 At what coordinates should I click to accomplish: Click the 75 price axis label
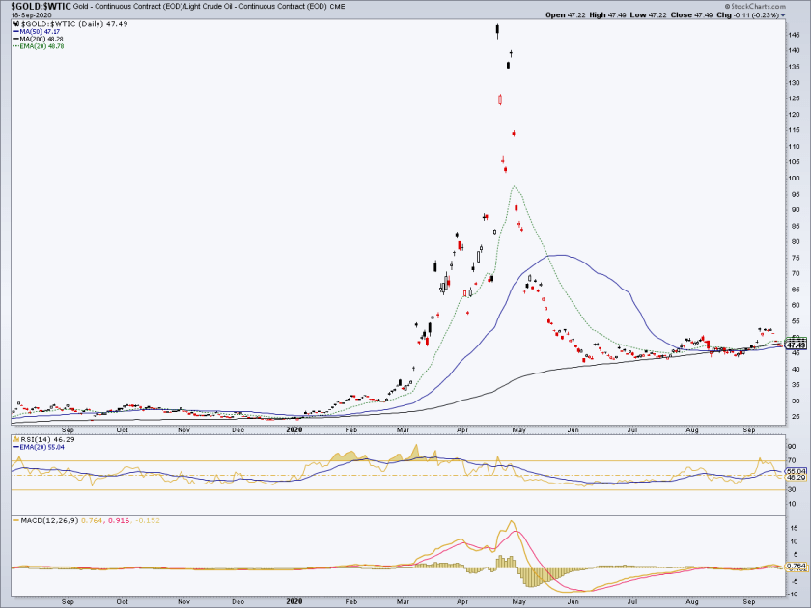coord(794,258)
